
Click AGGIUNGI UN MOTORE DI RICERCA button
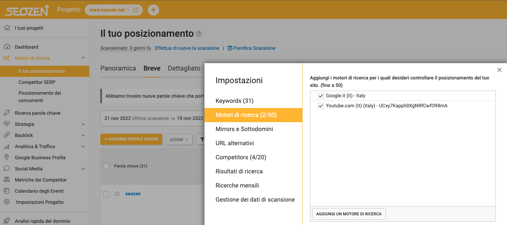(349, 214)
